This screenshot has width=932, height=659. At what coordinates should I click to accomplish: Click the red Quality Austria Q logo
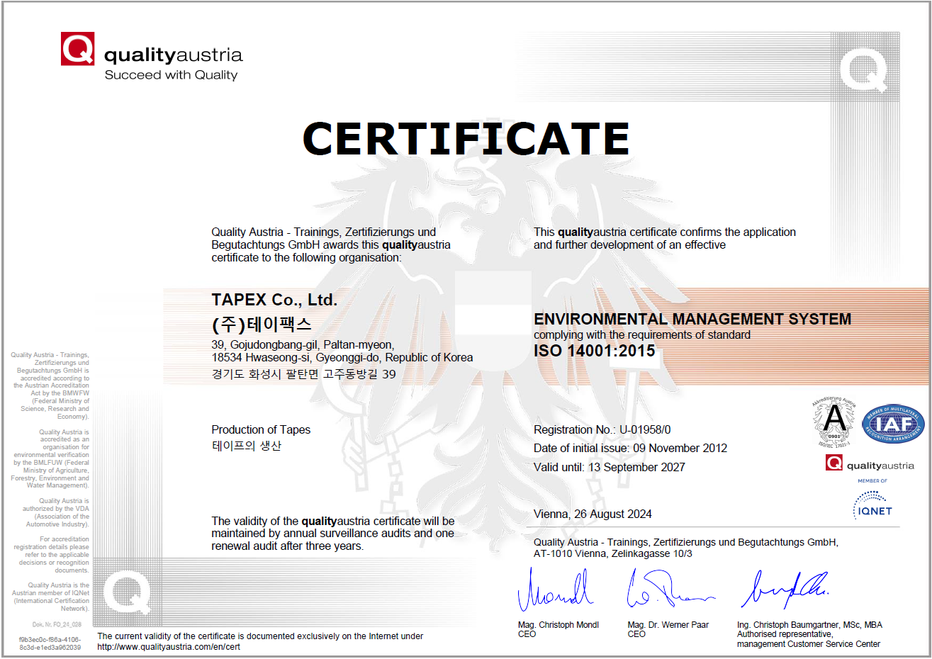coord(77,49)
